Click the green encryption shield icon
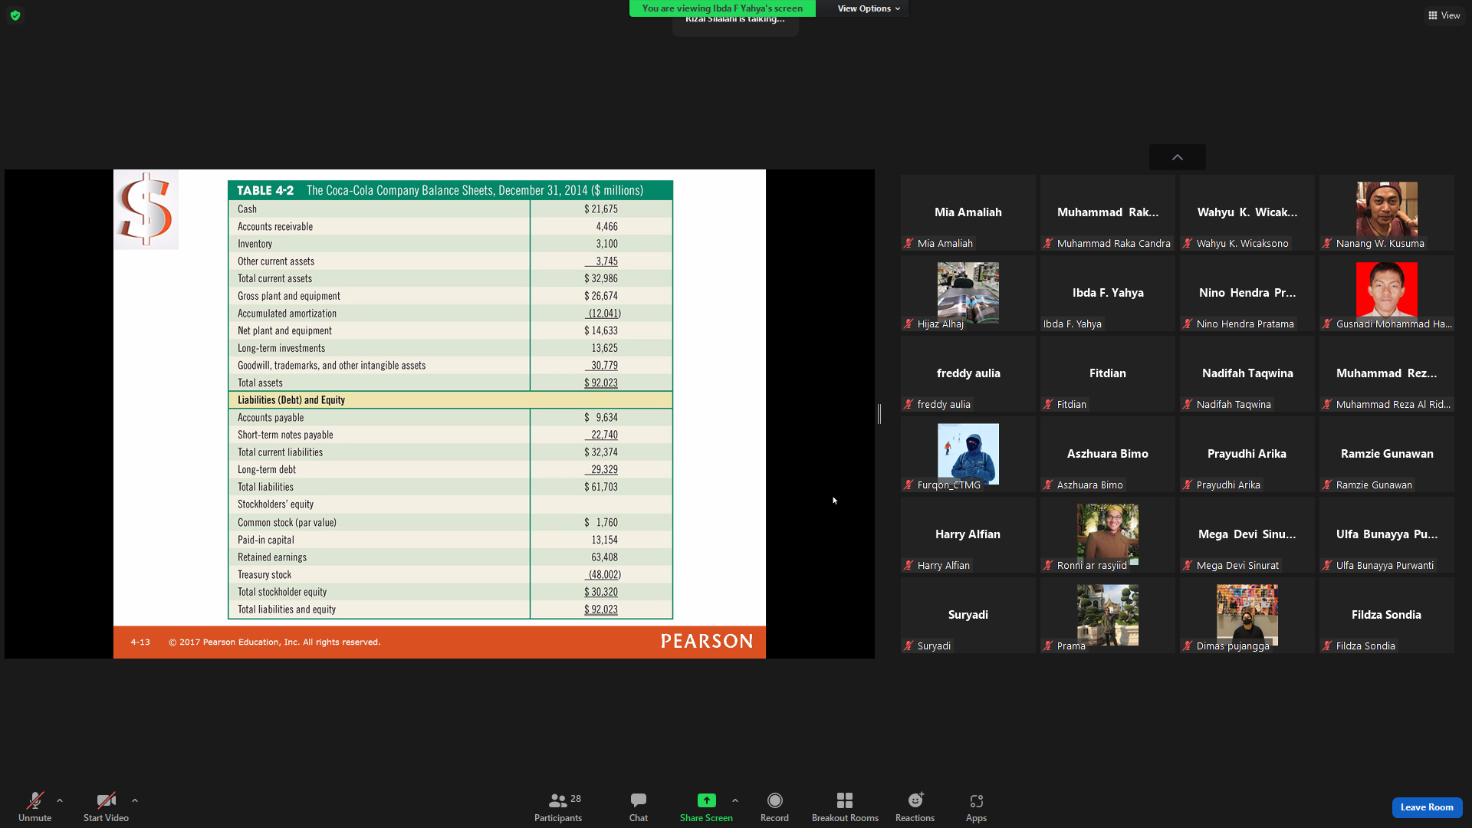The width and height of the screenshot is (1472, 828). tap(15, 15)
